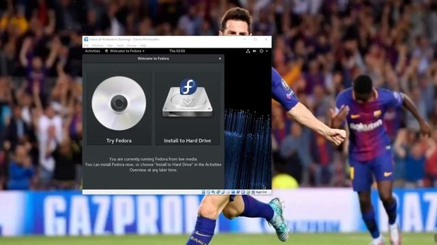Open the VirtualBox Machine menu
The image size is (437, 245).
click(x=98, y=46)
